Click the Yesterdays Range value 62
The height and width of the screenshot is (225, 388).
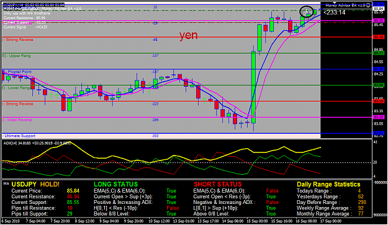pos(361,197)
